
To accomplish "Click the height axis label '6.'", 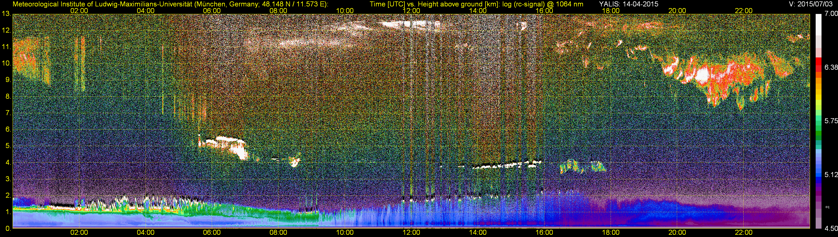I will point(8,130).
